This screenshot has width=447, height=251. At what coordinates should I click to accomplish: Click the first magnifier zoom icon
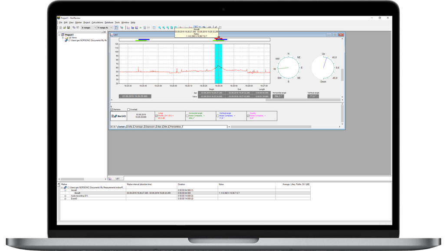pos(160,28)
